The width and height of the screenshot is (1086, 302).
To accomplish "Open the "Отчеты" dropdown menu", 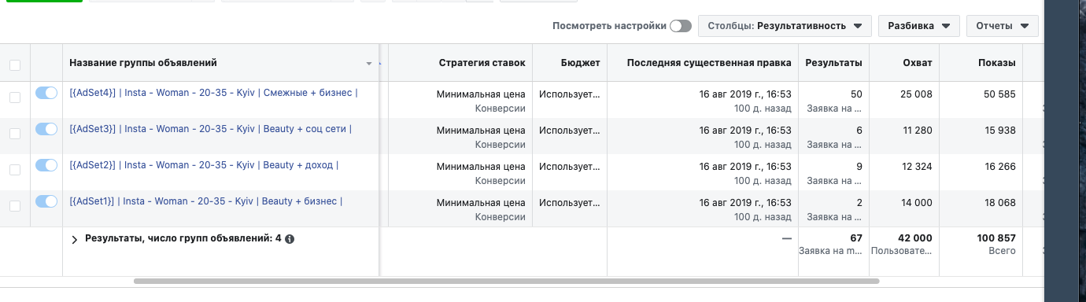I will point(1002,26).
